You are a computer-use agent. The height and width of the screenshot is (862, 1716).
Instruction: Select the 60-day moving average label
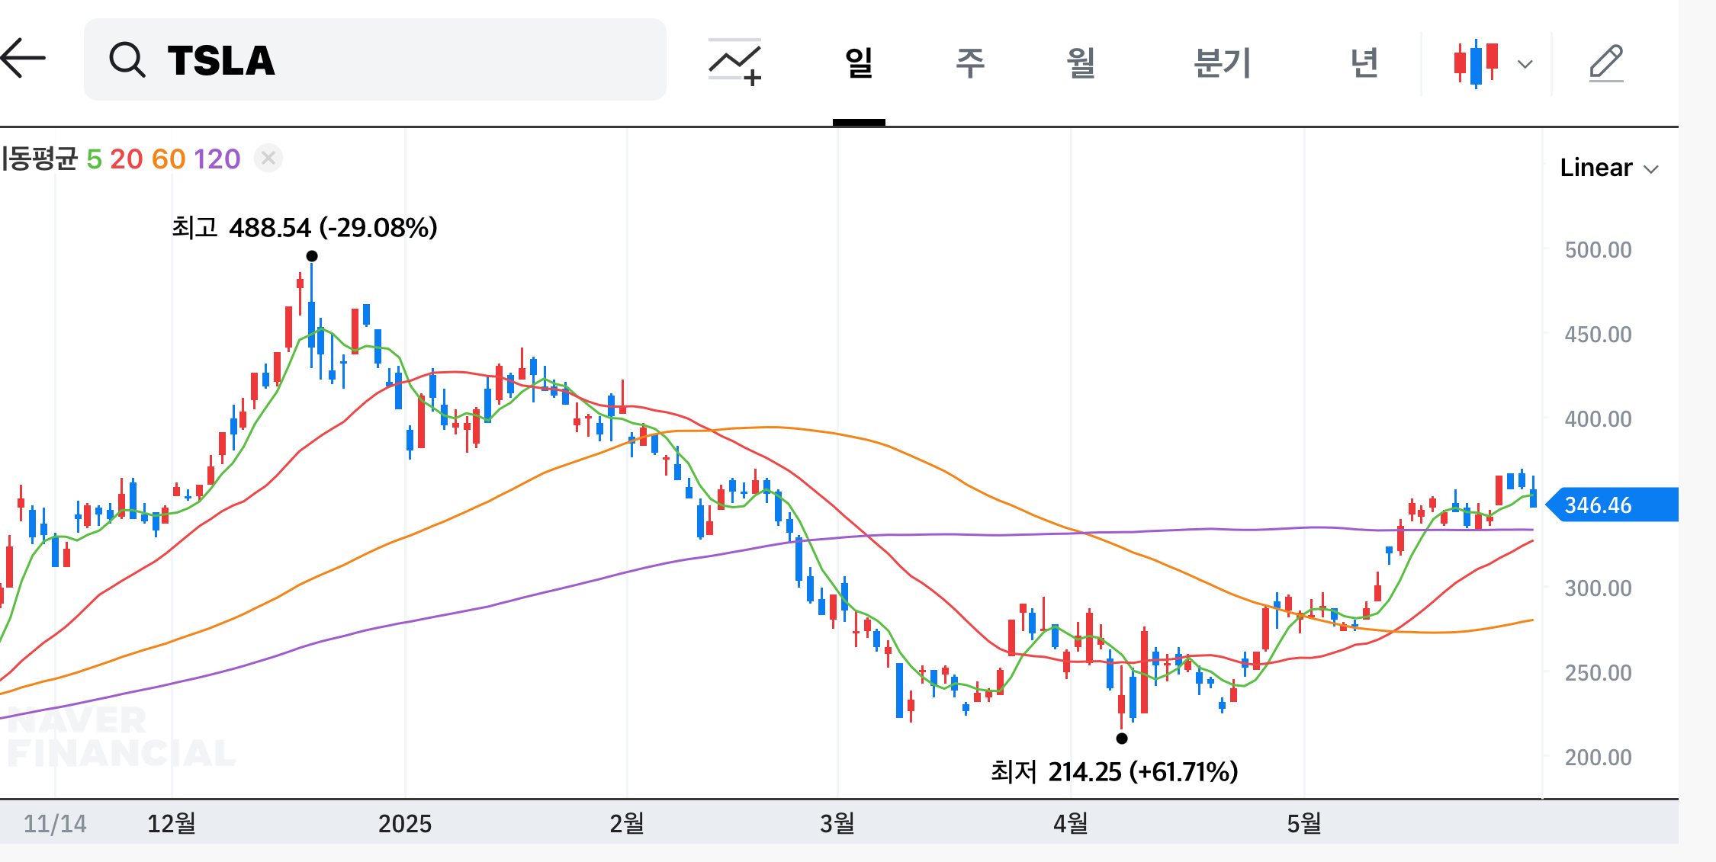(169, 159)
